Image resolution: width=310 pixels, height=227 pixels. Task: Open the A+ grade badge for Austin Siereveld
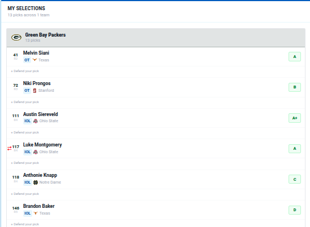295,118
